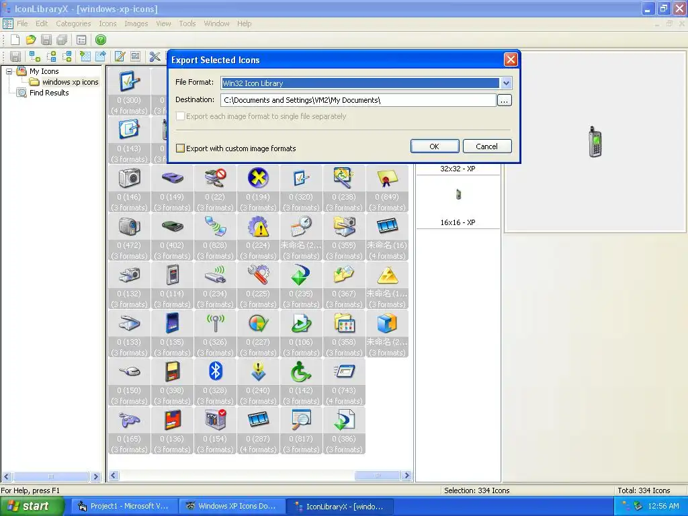Open the File Format dropdown arrow
Image resolution: width=688 pixels, height=516 pixels.
coord(506,83)
